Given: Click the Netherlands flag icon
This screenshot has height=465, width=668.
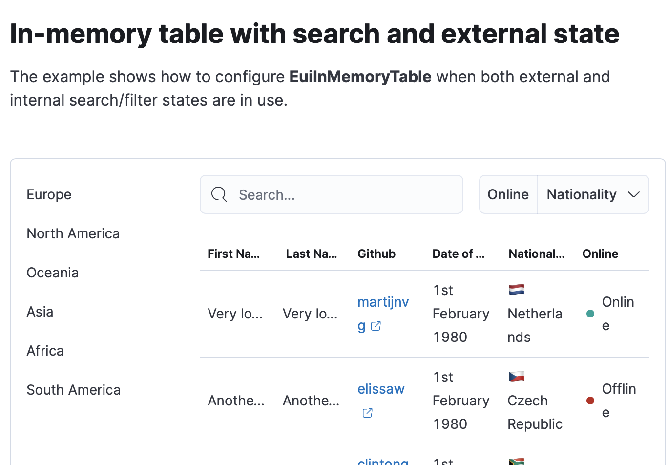Looking at the screenshot, I should click(517, 290).
